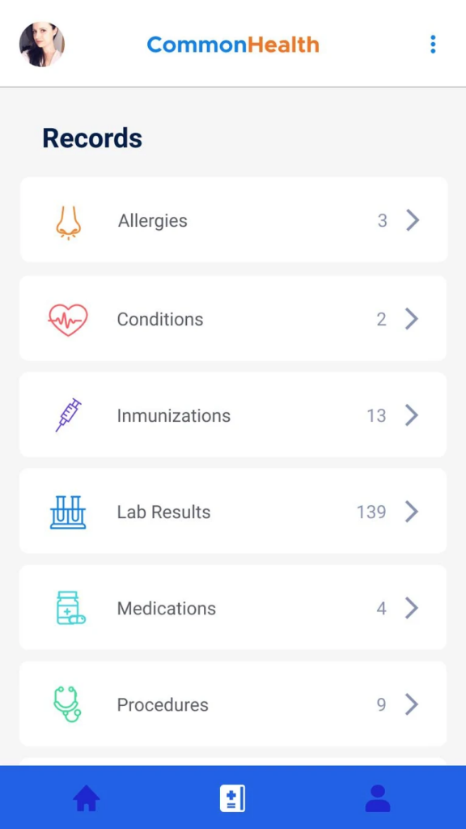The height and width of the screenshot is (829, 466).
Task: Select the health records book icon
Action: (x=232, y=797)
